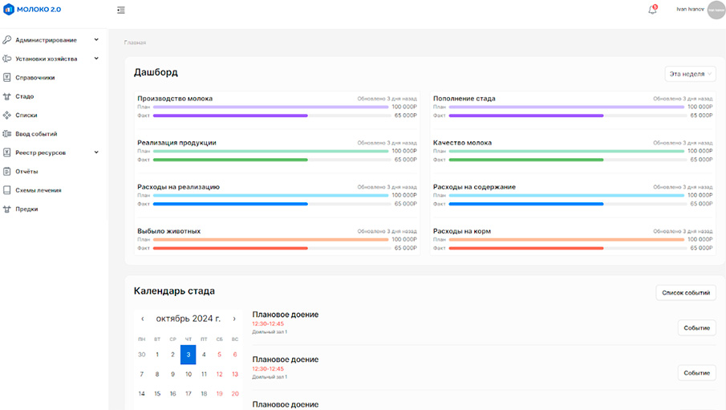
Task: Click Выбыло животных card title
Action: point(169,231)
